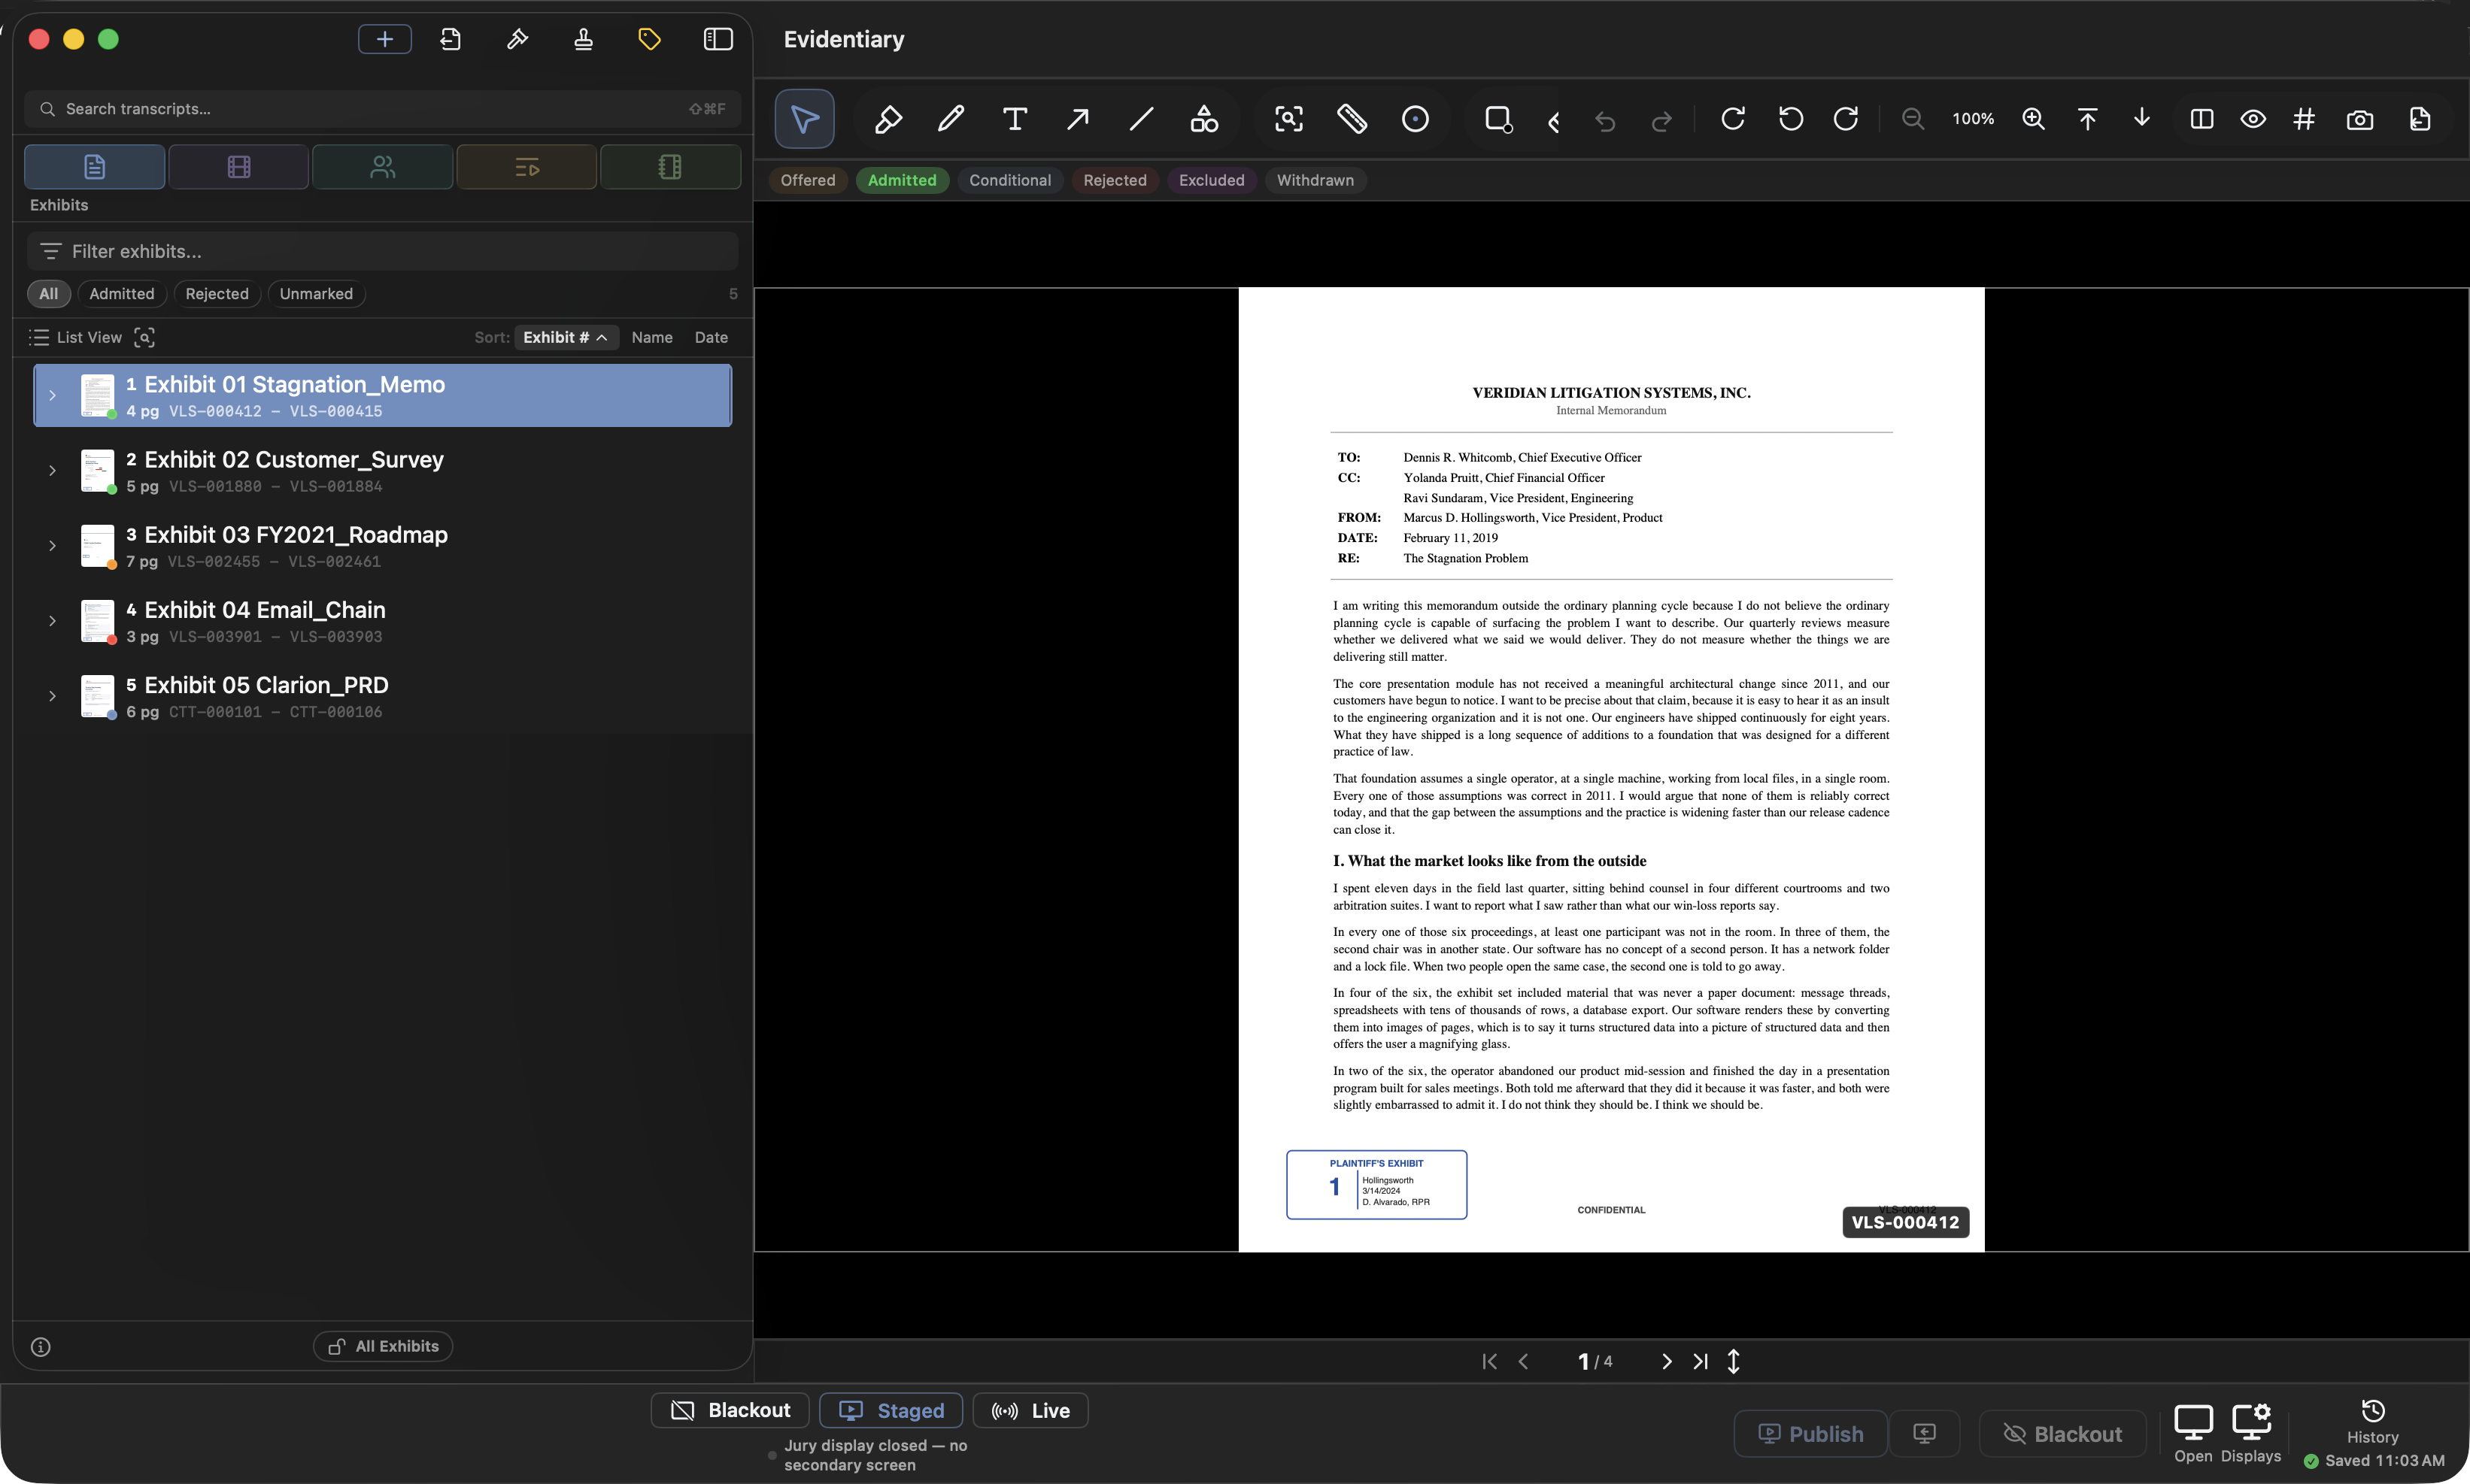Open the Exhibit 03 FY2021_Roadmap thumbnail
Screen dimensions: 2470x1484
point(97,546)
